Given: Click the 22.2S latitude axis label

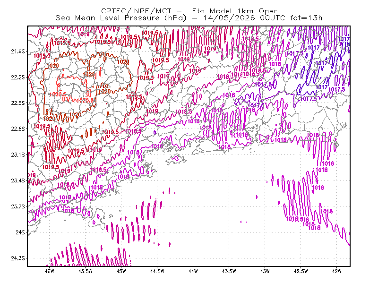Looking at the screenshot, I should [x=18, y=77].
